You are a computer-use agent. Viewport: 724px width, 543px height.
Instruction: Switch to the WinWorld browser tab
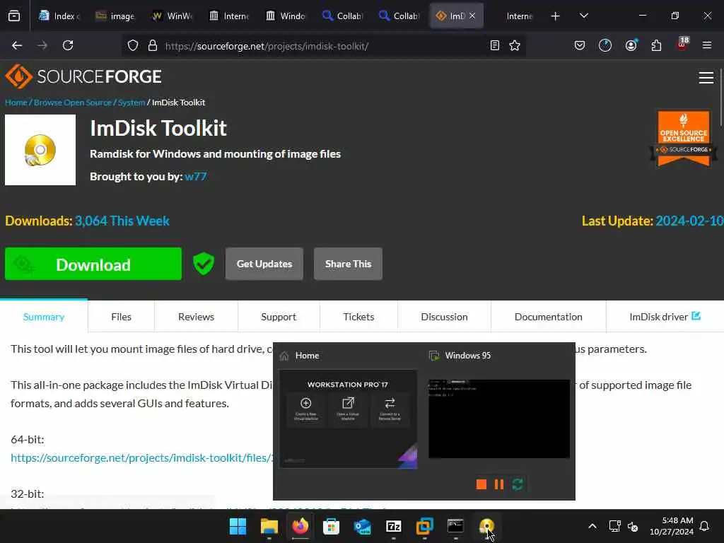[x=173, y=16]
